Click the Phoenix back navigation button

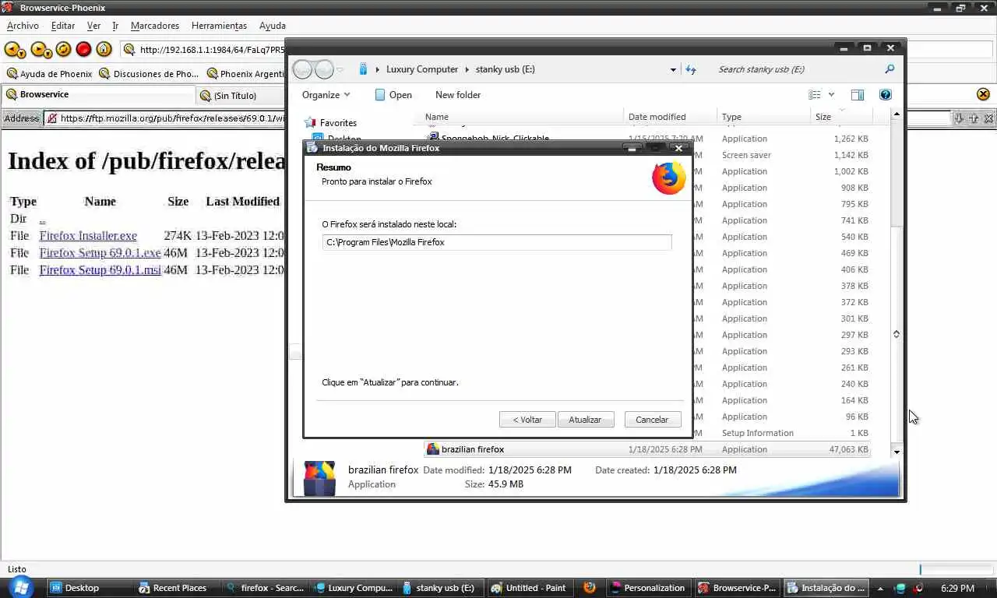[x=12, y=49]
